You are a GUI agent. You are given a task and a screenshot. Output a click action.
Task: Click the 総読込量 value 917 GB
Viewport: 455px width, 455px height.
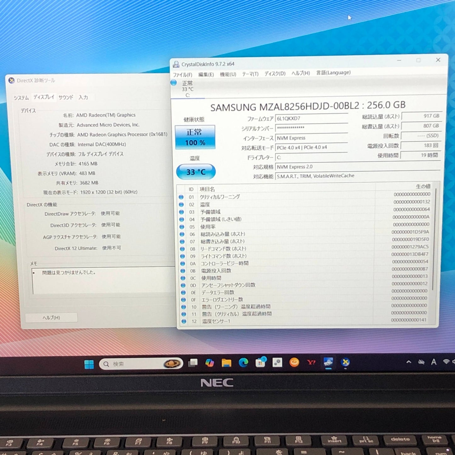pos(421,116)
